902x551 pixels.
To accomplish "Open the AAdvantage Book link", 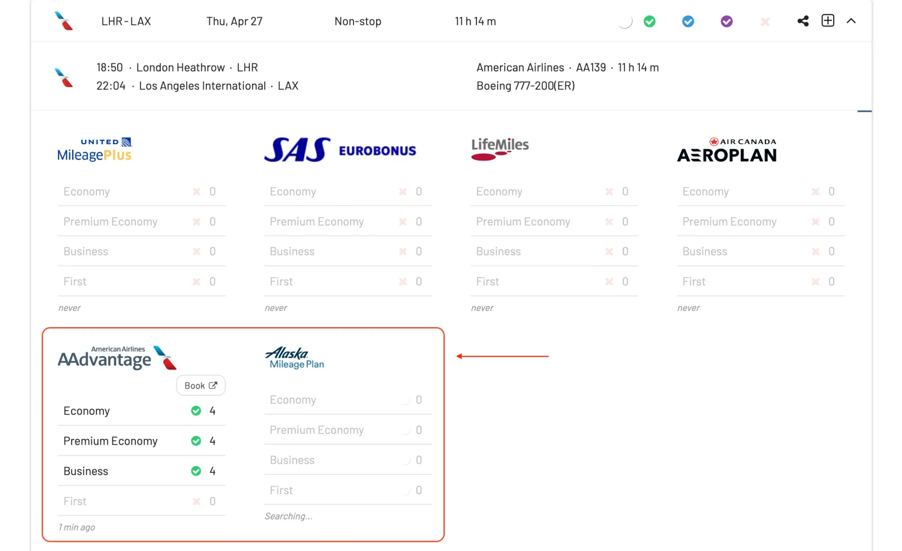I will [x=201, y=385].
